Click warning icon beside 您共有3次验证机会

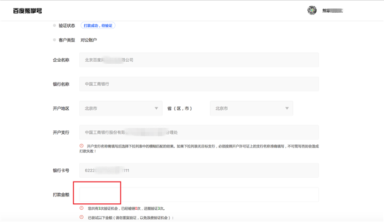coord(82,208)
